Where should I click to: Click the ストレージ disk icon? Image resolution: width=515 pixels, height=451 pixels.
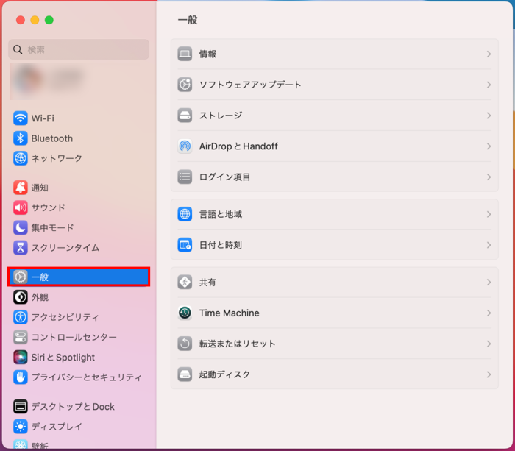click(185, 116)
